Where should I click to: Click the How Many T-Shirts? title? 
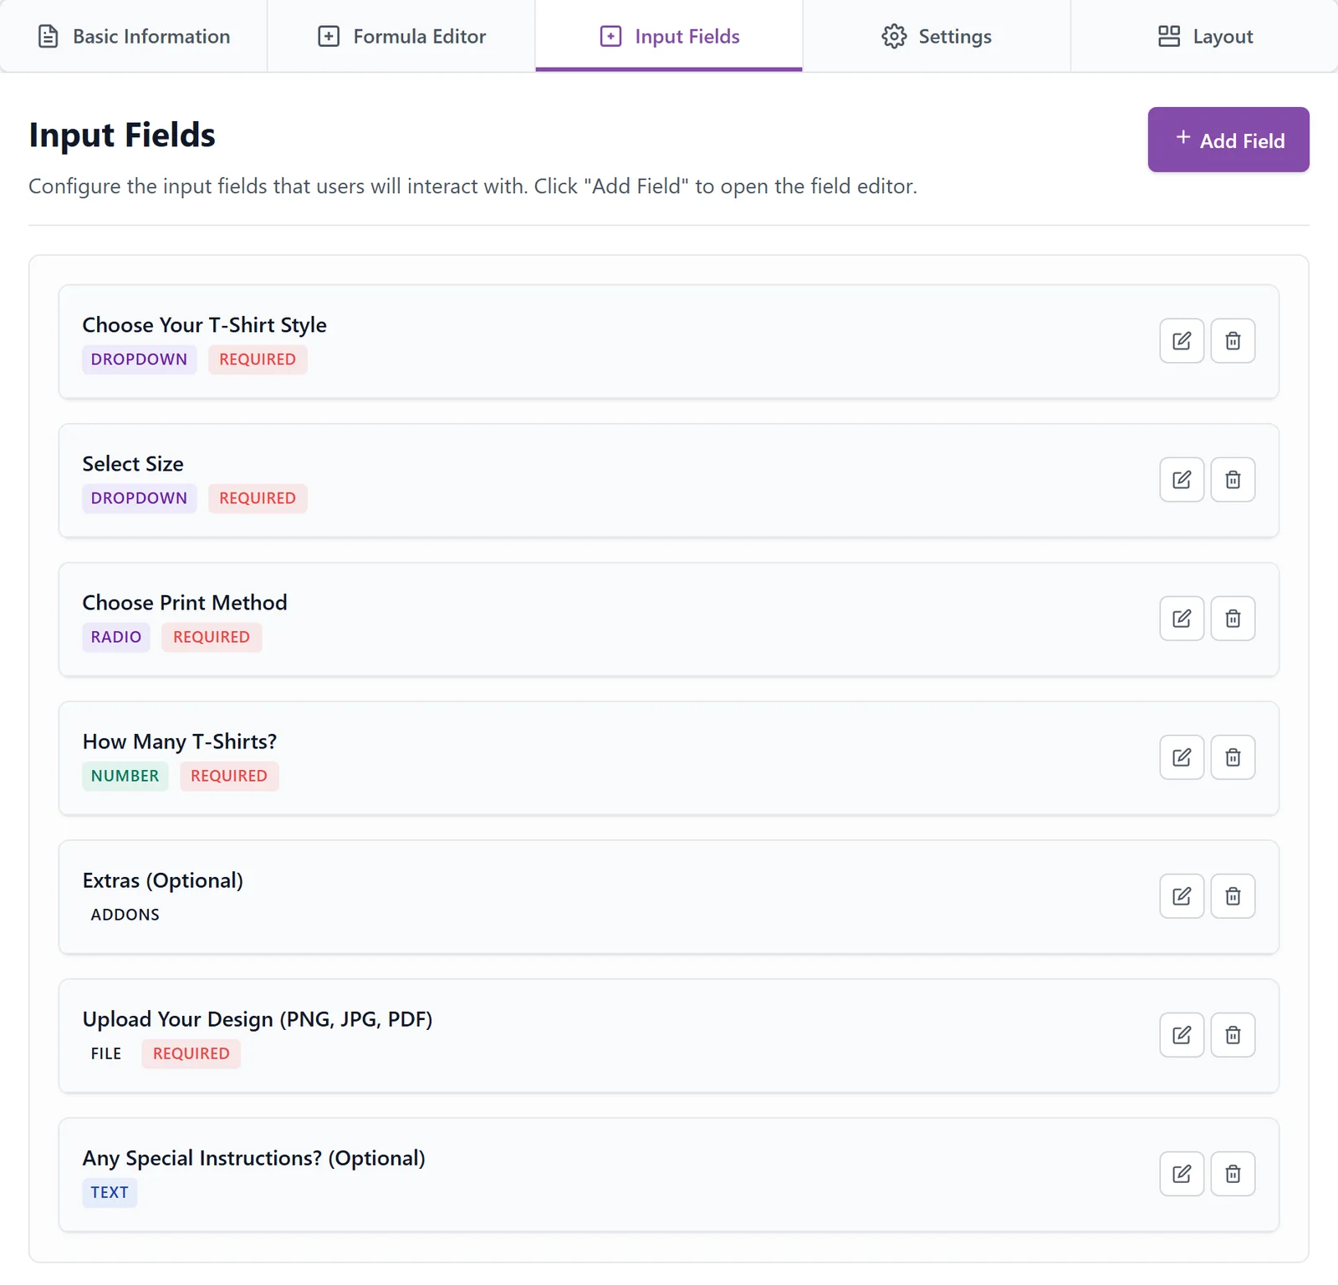[x=180, y=741]
